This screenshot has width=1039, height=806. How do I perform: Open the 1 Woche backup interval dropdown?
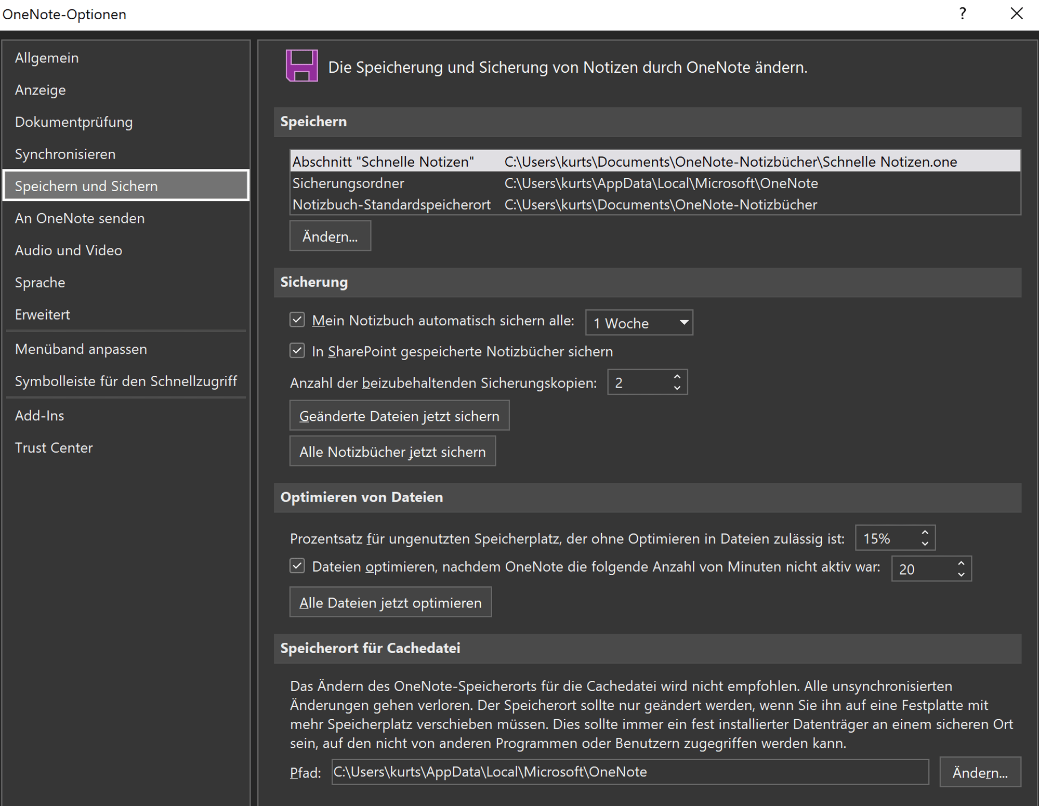[639, 323]
